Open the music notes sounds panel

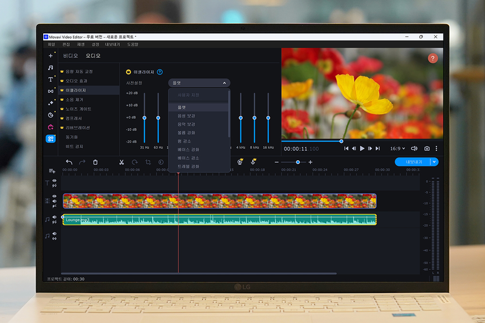click(x=51, y=68)
